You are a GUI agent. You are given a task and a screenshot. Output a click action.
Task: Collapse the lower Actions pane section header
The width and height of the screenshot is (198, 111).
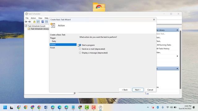pos(177,68)
